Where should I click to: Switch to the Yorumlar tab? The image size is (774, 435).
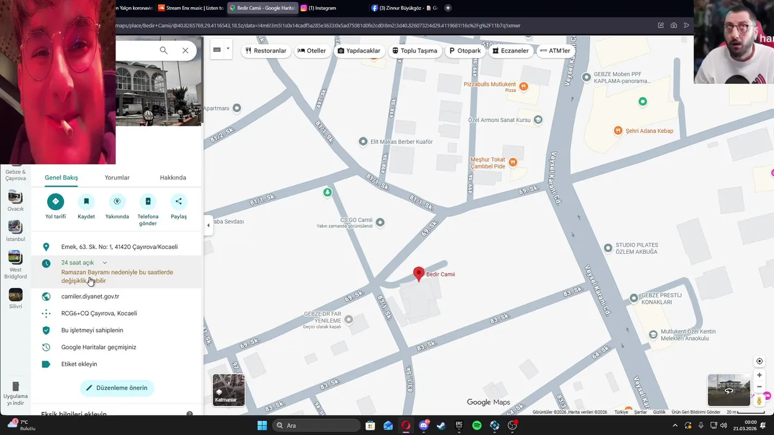[117, 178]
